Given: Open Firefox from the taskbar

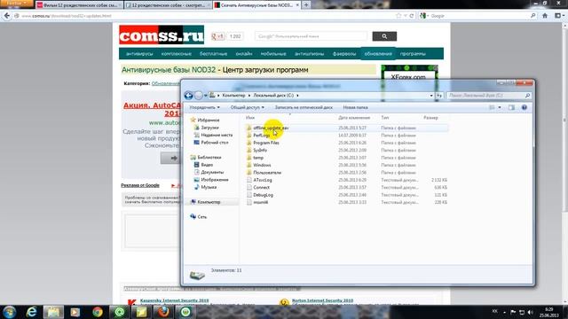Looking at the screenshot, I should [163, 312].
